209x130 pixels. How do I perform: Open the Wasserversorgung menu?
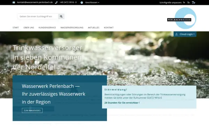pos(72,28)
